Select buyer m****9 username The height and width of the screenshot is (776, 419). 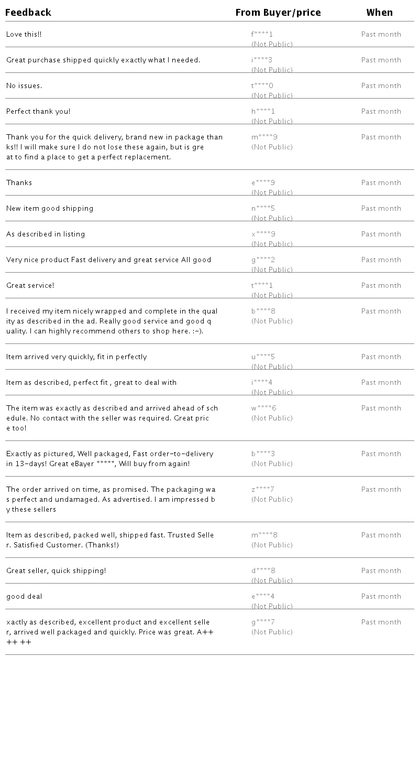click(x=264, y=137)
